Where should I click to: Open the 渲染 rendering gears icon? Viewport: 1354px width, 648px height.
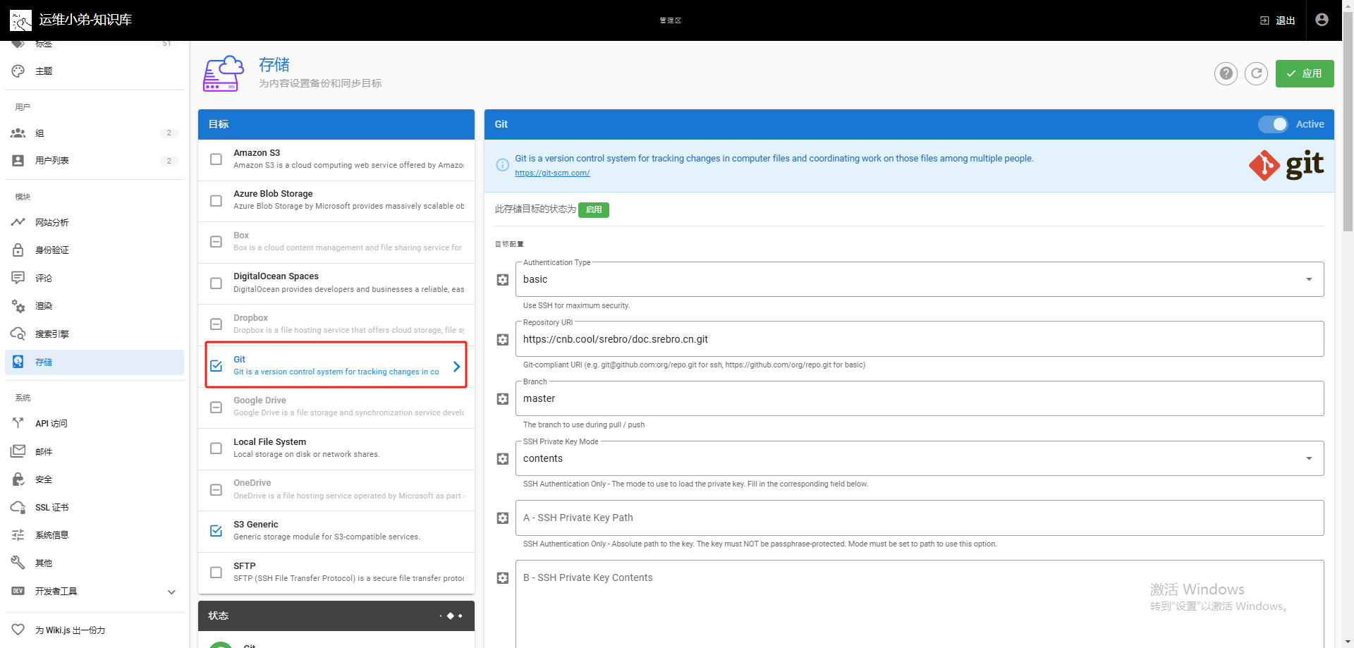(x=18, y=306)
